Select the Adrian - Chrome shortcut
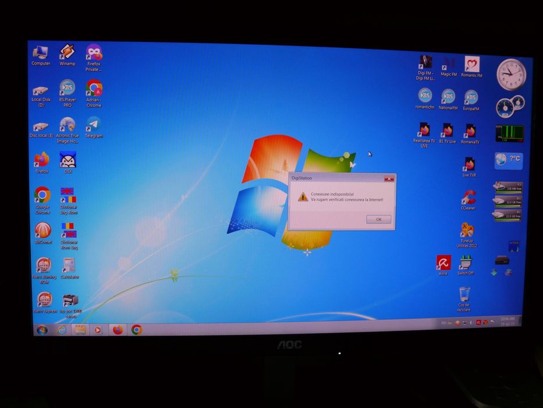The width and height of the screenshot is (543, 408). (94, 94)
